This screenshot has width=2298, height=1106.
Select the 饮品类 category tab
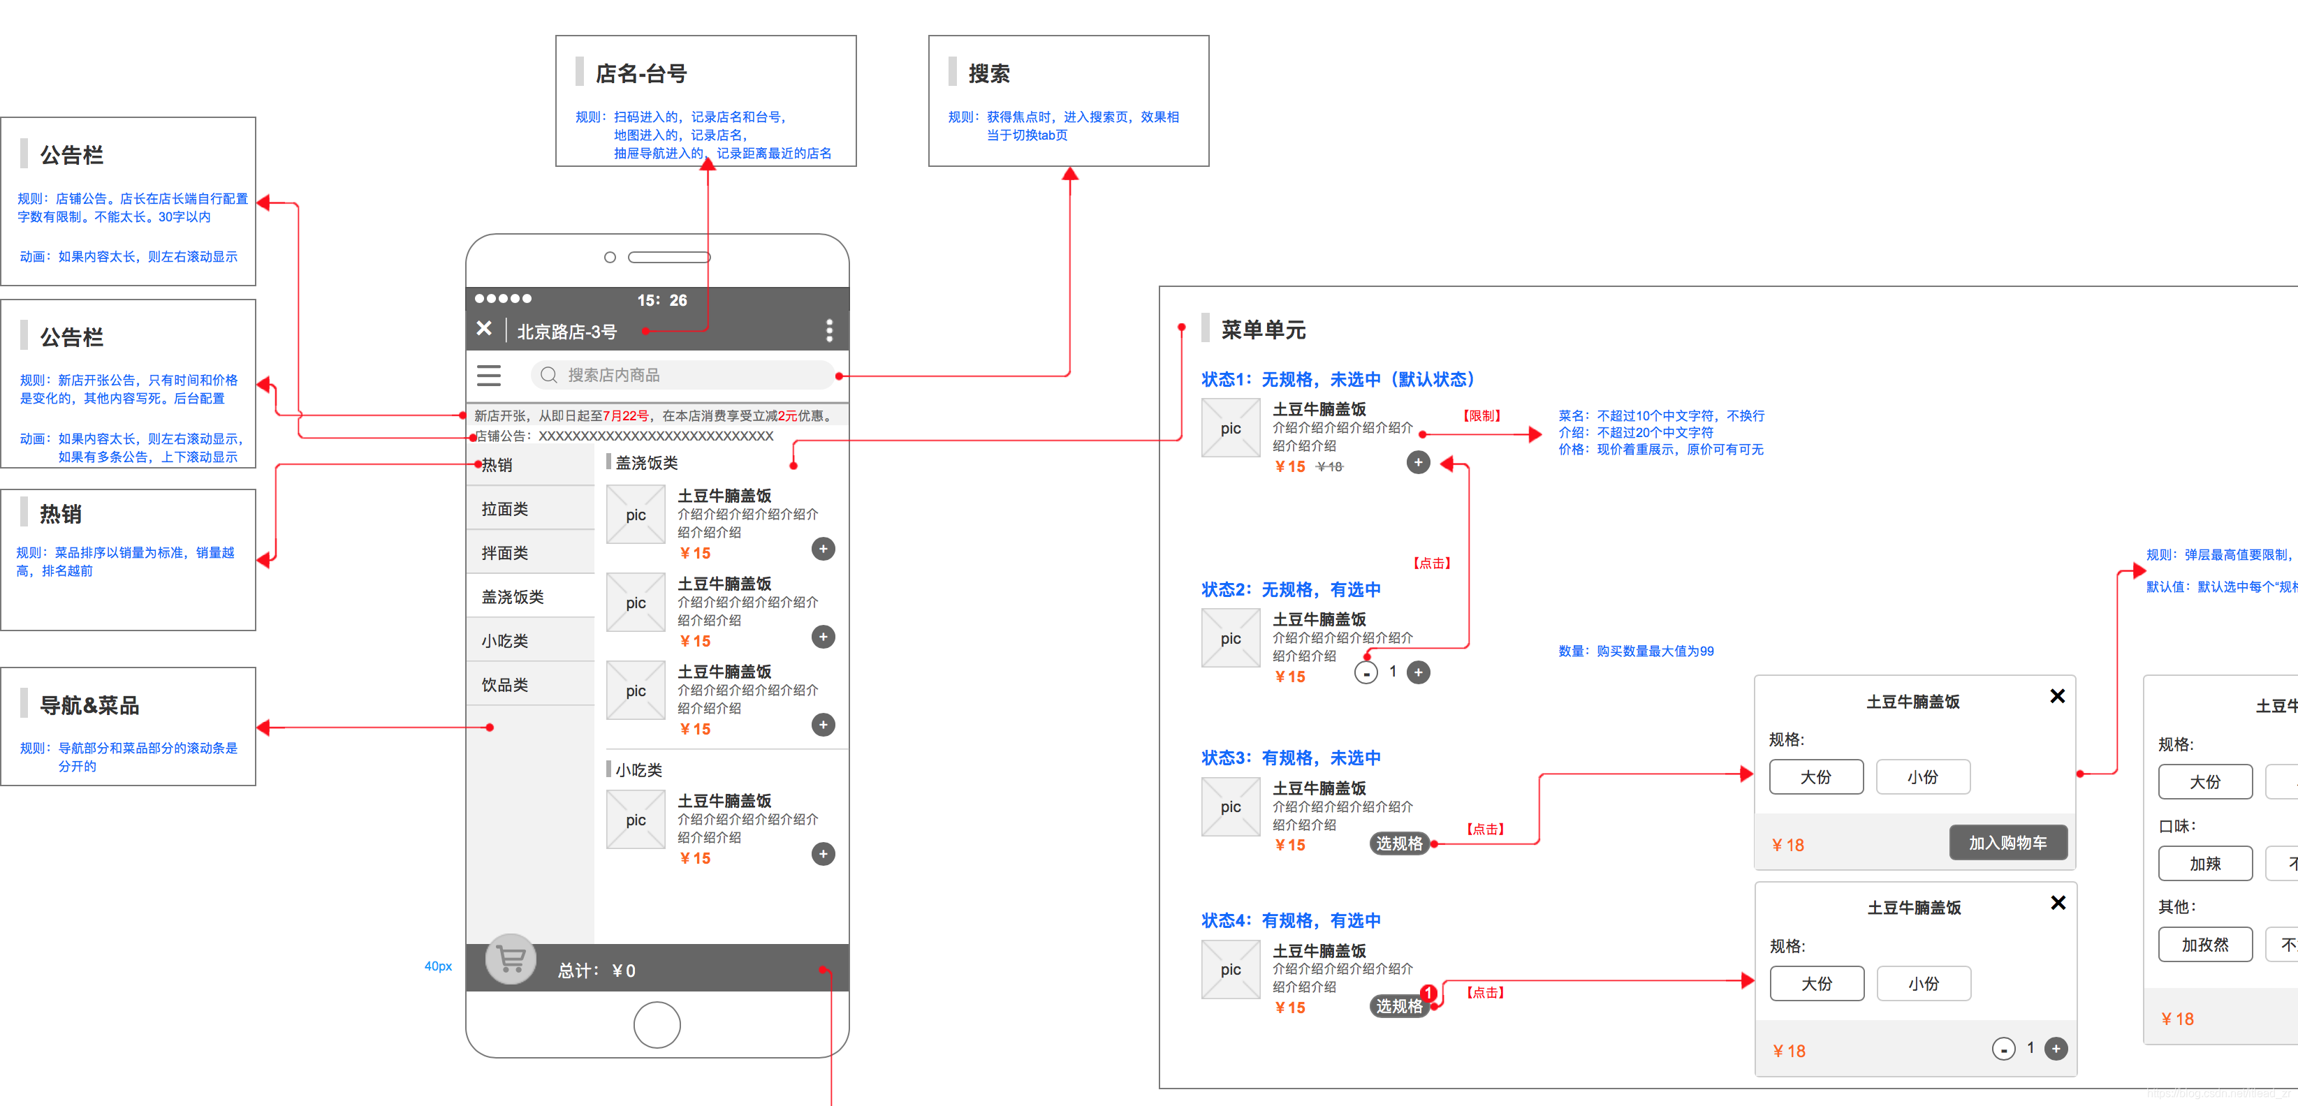click(x=531, y=685)
